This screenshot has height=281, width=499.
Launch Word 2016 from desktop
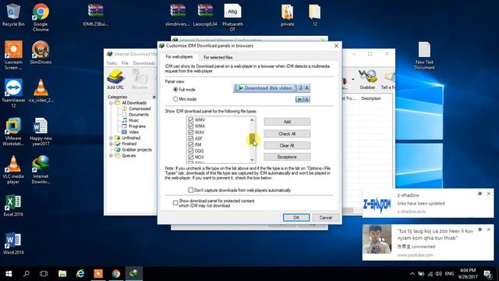point(13,244)
